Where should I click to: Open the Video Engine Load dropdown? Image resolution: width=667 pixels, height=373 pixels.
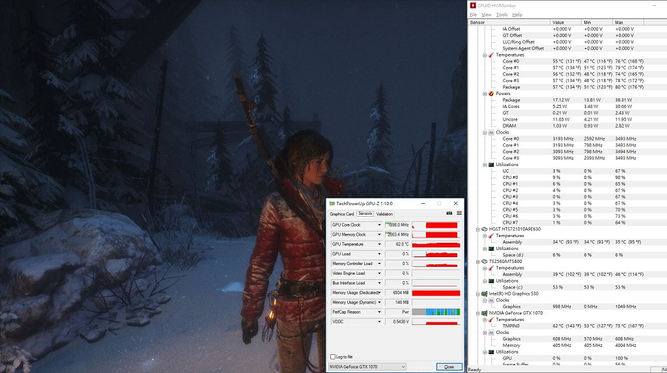pos(380,273)
